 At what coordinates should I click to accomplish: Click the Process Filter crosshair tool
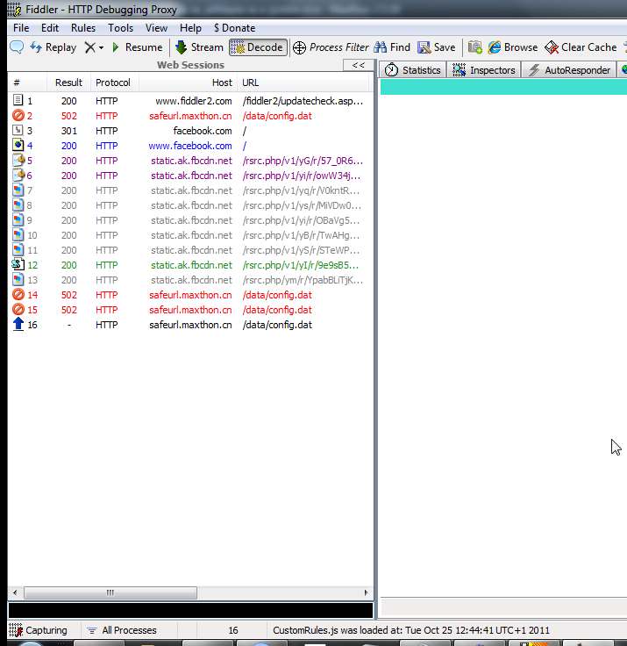click(331, 47)
